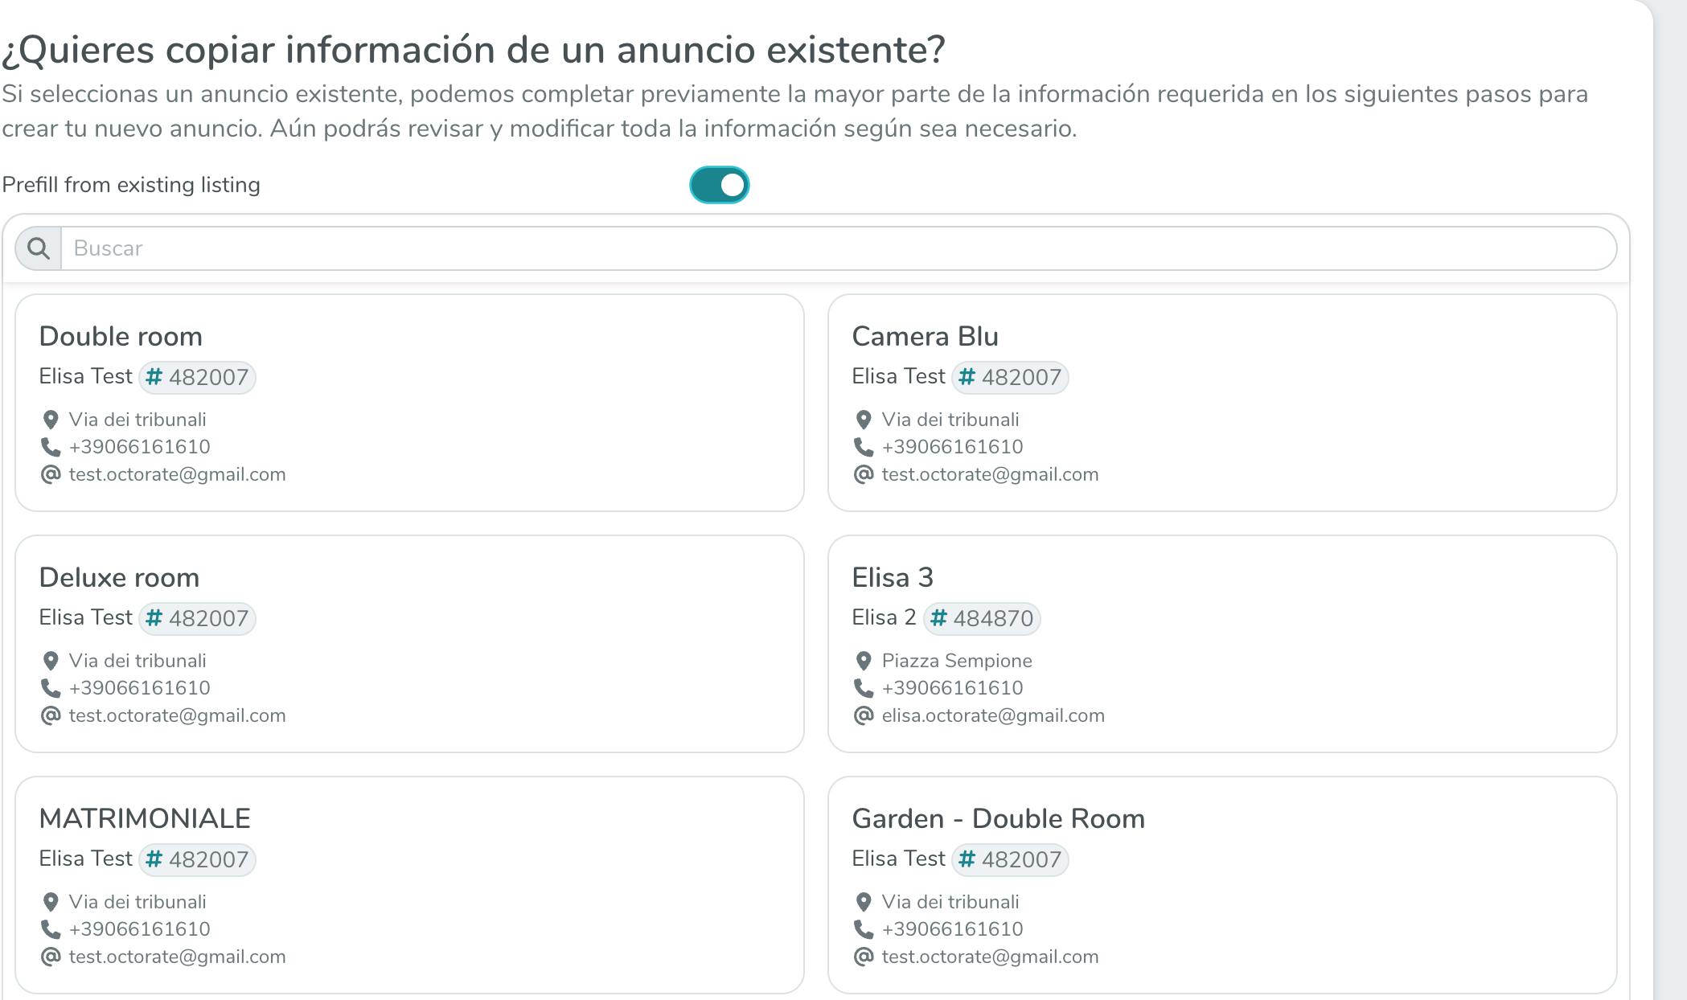Click @ icon in Garden - Double Room card

(x=864, y=957)
